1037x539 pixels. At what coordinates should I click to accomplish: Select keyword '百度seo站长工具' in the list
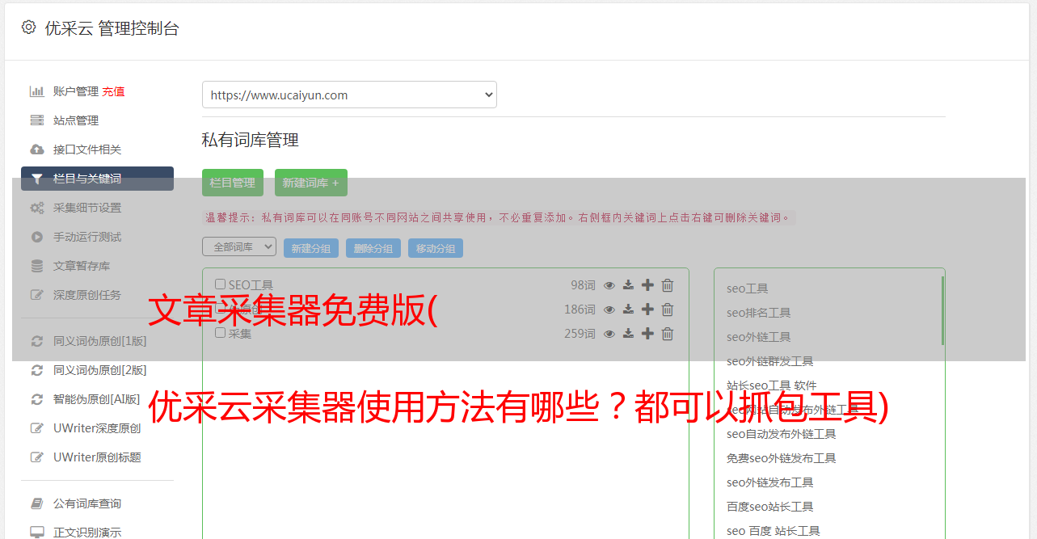[770, 507]
